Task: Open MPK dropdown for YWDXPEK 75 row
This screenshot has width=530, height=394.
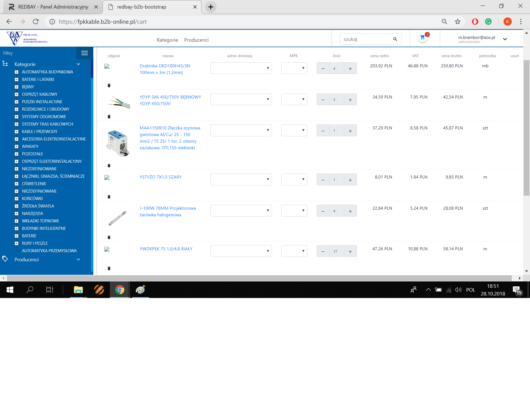Action: [x=294, y=251]
